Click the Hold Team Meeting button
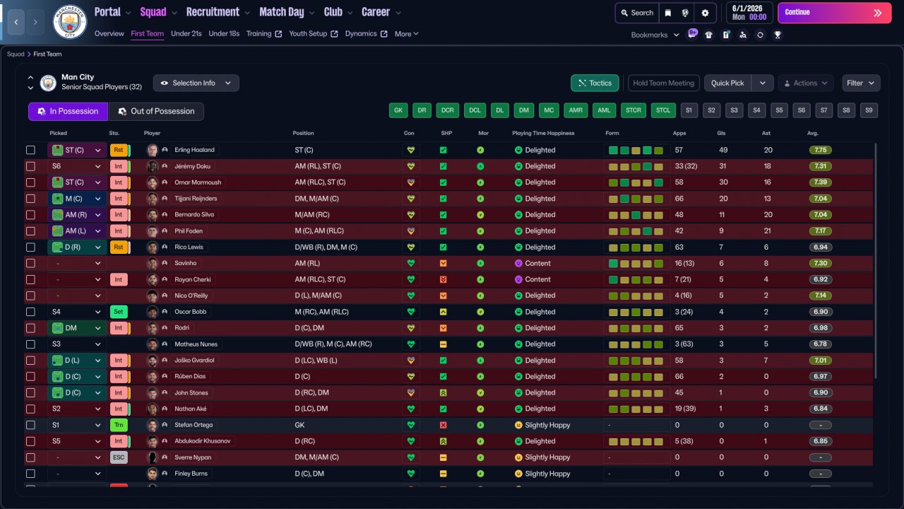Screen dimensions: 904x509 pos(664,83)
